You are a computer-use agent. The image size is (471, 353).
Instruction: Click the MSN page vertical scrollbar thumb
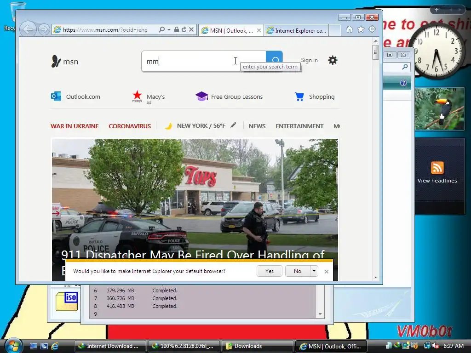pyautogui.click(x=375, y=52)
